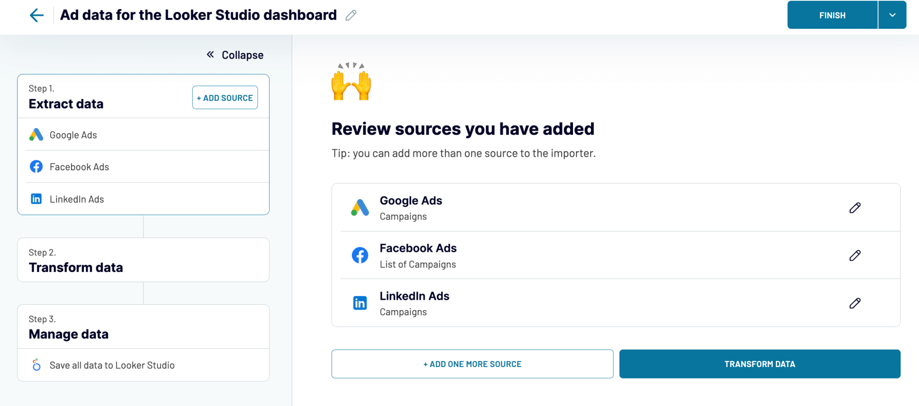919x406 pixels.
Task: Click the tip text about adding sources
Action: point(464,153)
